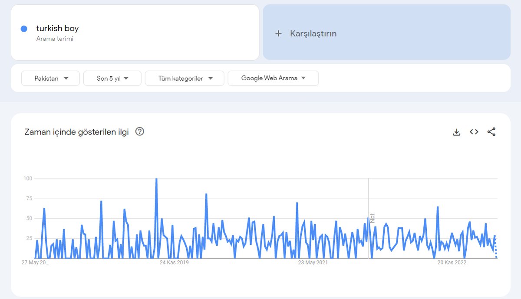Image resolution: width=521 pixels, height=299 pixels.
Task: Open the Tüm kategoriler category dropdown
Action: coord(184,78)
